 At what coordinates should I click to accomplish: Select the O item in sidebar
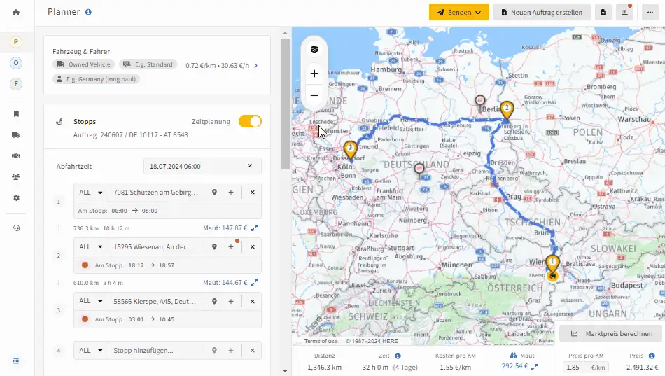16,63
